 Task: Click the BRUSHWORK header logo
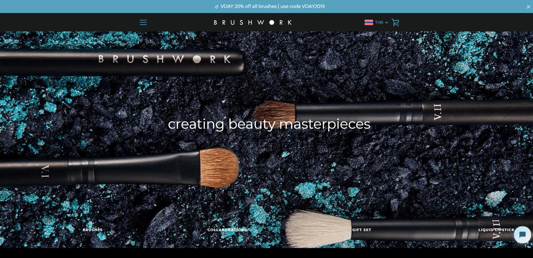(253, 22)
